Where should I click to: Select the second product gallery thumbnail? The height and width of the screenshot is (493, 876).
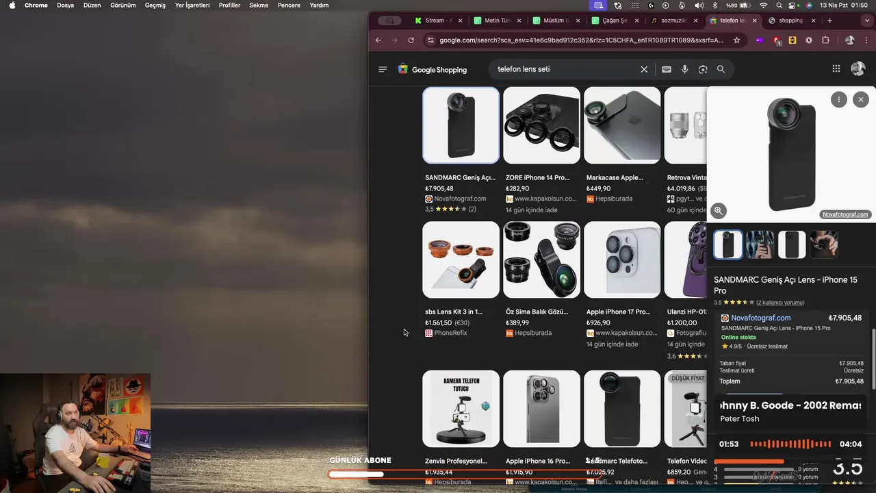(760, 244)
